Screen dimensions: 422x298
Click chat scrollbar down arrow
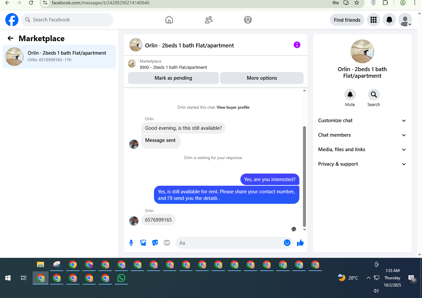pyautogui.click(x=304, y=230)
